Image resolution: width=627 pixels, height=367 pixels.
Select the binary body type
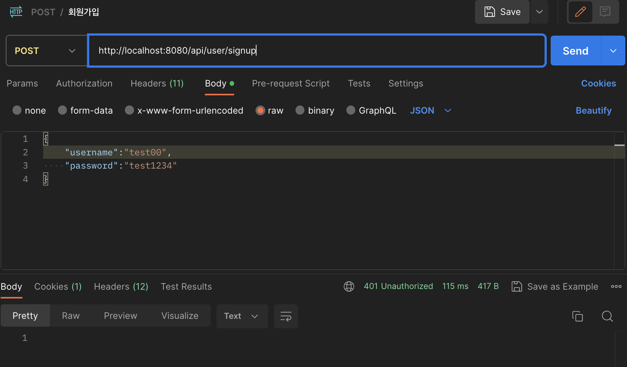point(300,110)
